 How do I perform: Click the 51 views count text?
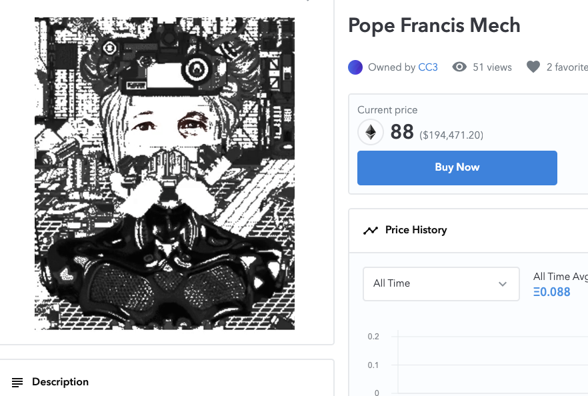492,67
